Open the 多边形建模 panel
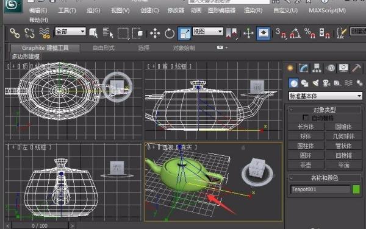366x229 pixels. [26, 57]
